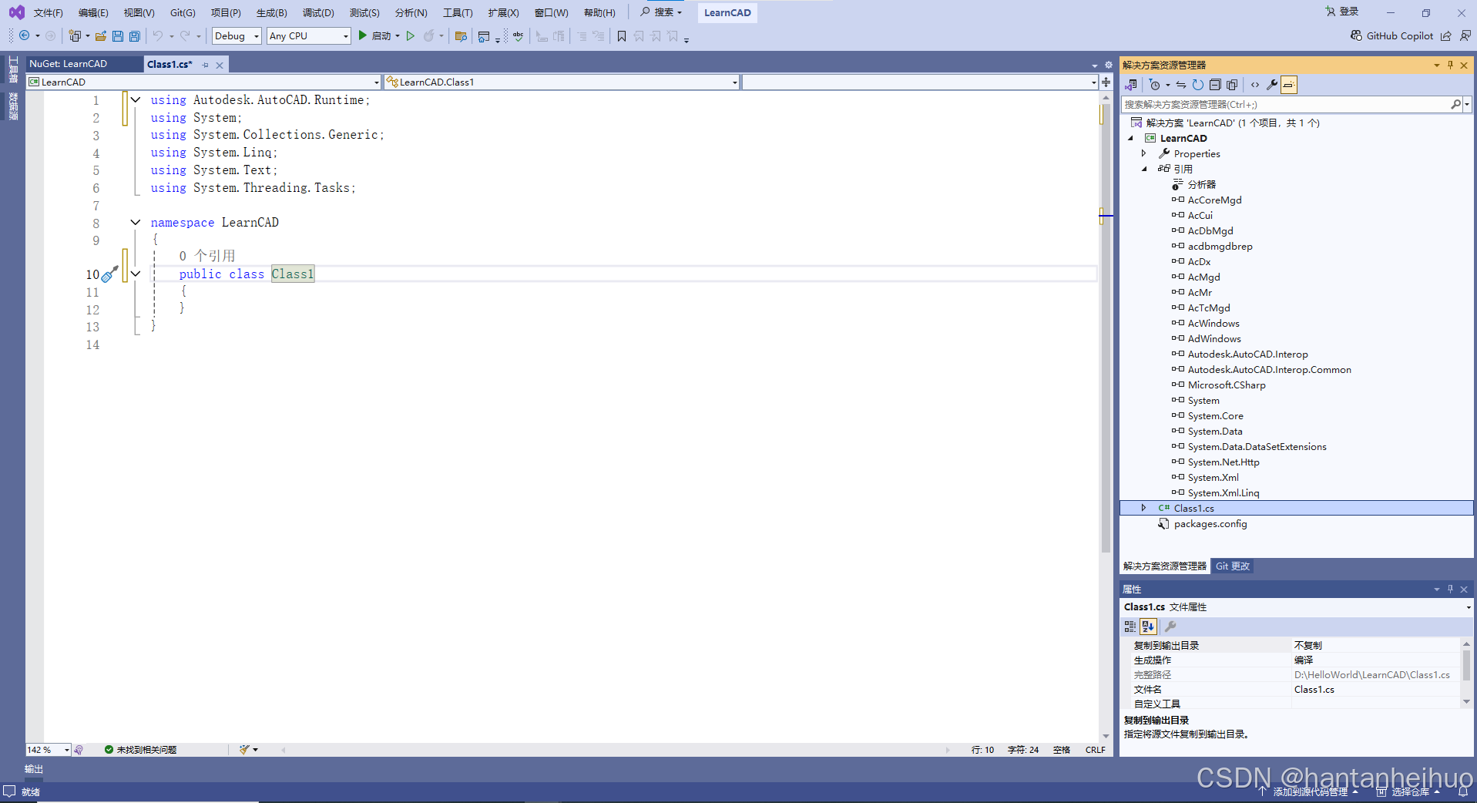
Task: Refresh the Solution Explorer
Action: tap(1197, 85)
